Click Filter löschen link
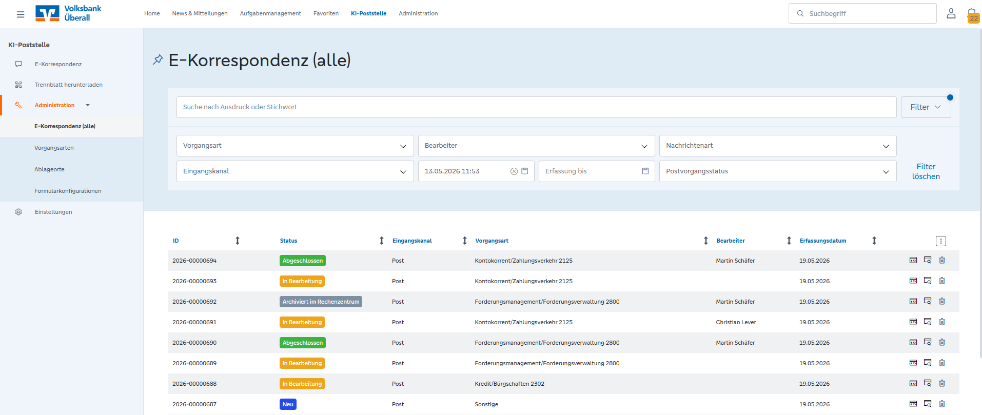This screenshot has height=415, width=982. [x=926, y=171]
